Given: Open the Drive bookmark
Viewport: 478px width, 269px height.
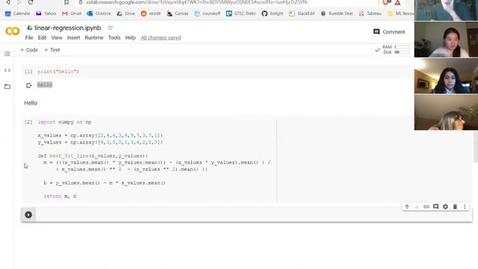Looking at the screenshot, I should point(126,13).
